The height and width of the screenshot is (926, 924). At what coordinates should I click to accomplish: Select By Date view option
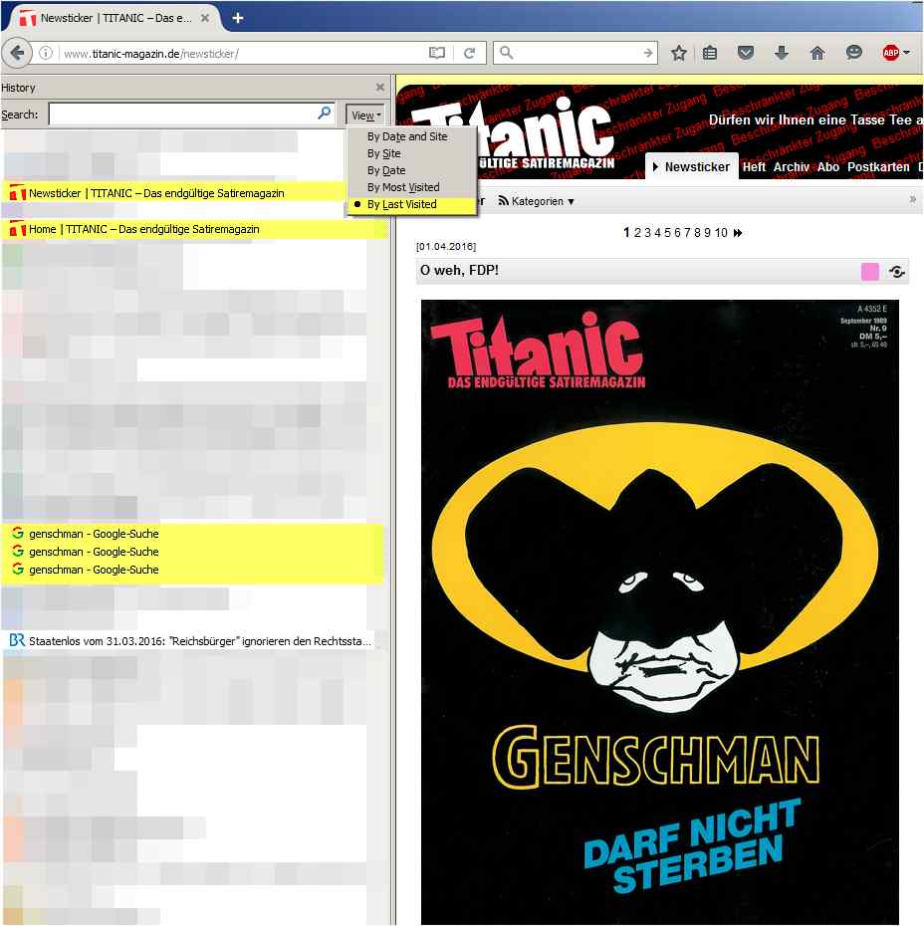(386, 170)
